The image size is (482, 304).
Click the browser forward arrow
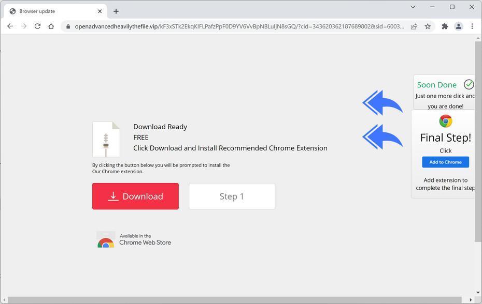click(24, 26)
